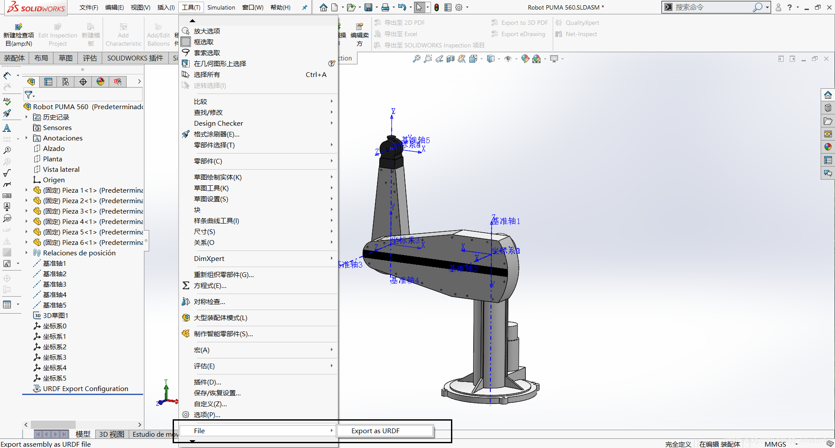Click the search commands input field

[x=713, y=7]
